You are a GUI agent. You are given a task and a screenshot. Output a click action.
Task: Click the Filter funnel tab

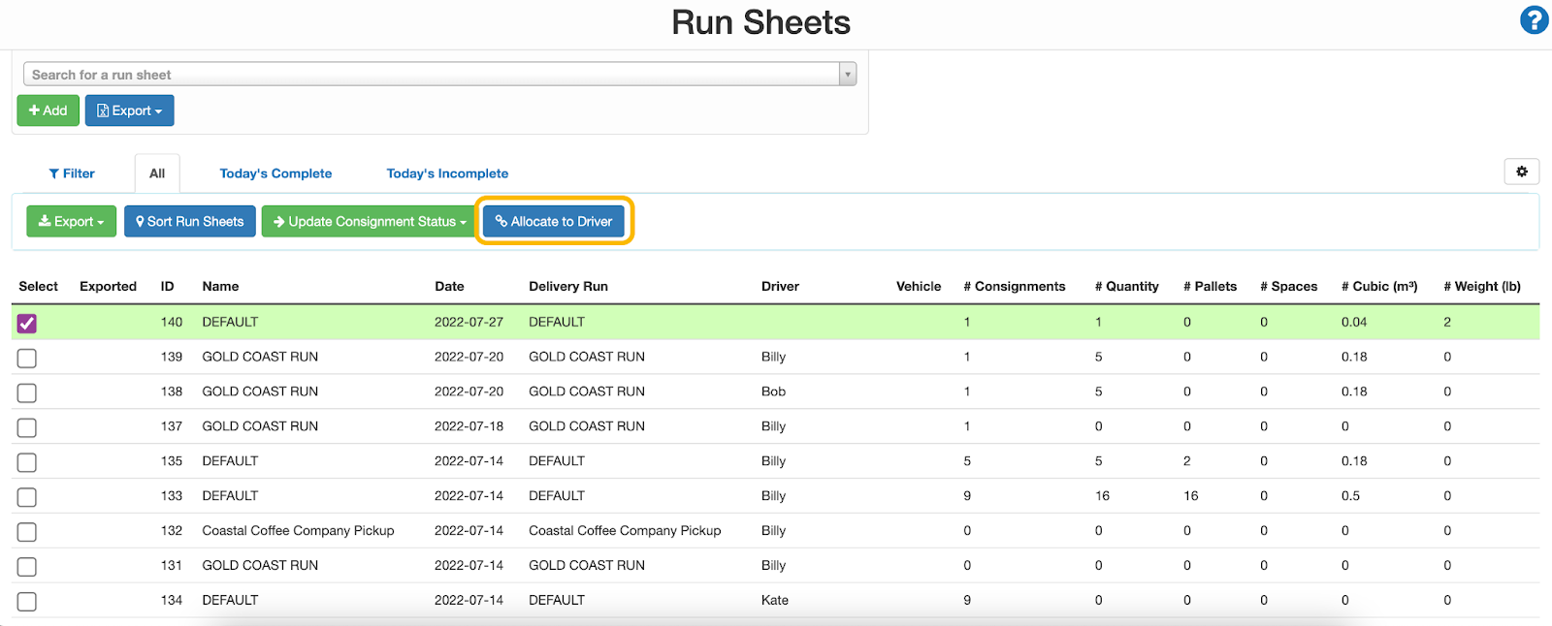point(72,173)
